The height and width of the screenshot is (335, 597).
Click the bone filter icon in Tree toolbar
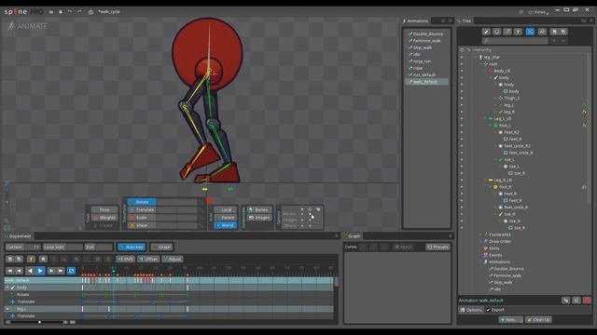click(486, 32)
